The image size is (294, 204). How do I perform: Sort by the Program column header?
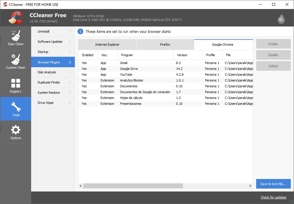coord(145,55)
